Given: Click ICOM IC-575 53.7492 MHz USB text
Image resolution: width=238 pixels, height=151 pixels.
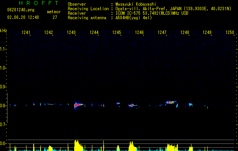Looking at the screenshot, I should pyautogui.click(x=152, y=13).
